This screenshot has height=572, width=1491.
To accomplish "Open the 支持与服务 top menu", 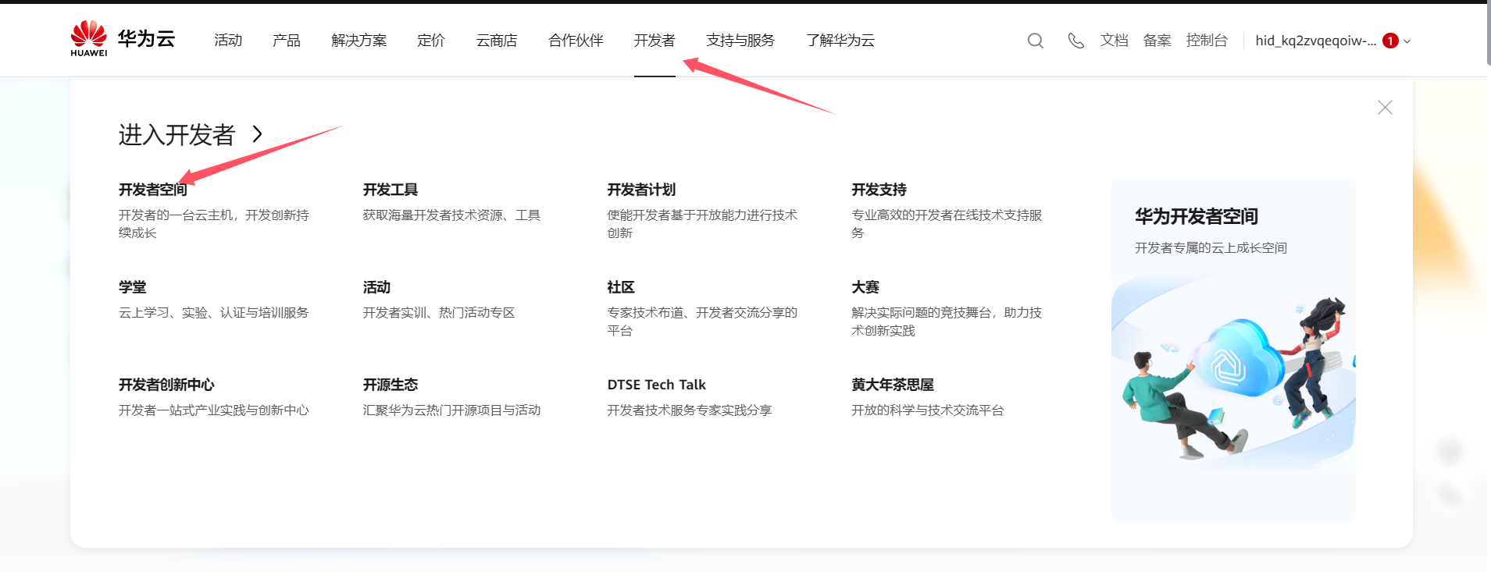I will point(740,41).
